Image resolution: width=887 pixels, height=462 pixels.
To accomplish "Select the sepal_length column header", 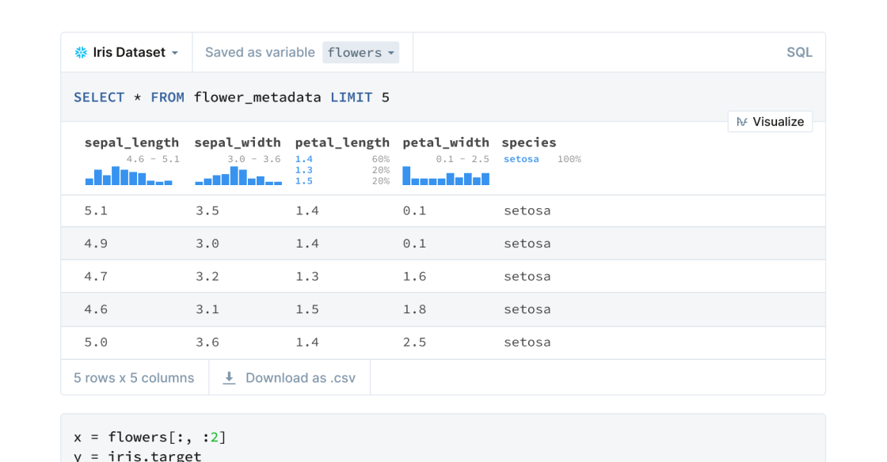I will pyautogui.click(x=131, y=142).
